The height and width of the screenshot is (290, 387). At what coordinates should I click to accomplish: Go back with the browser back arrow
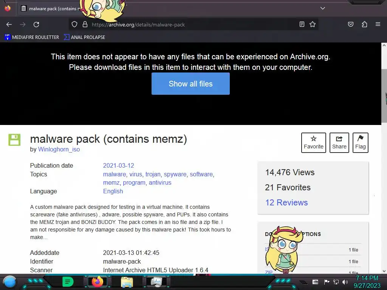point(9,25)
